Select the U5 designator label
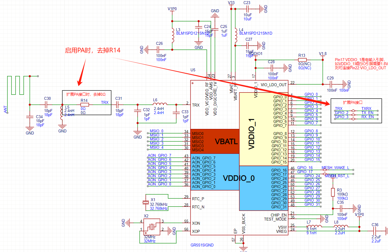Viewport: 388px width, 252px height. click(x=193, y=70)
